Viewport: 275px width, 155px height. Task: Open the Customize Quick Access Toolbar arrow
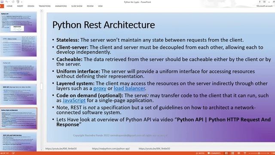22,2
